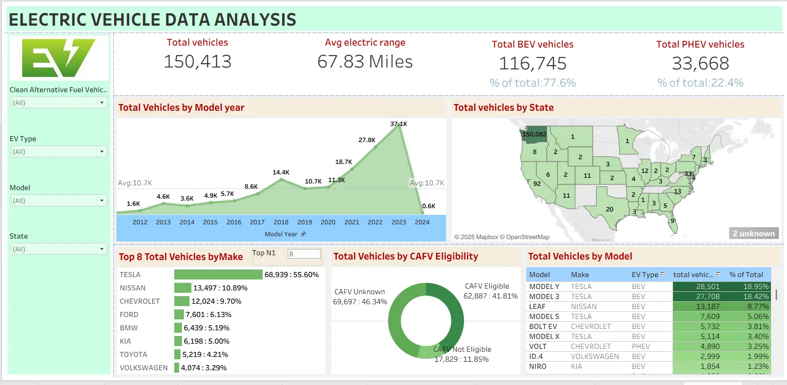The image size is (787, 385).
Task: Click the green EV logo image
Action: click(x=59, y=58)
